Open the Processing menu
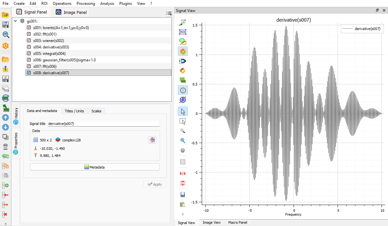This screenshot has height=226, width=388. tap(86, 4)
